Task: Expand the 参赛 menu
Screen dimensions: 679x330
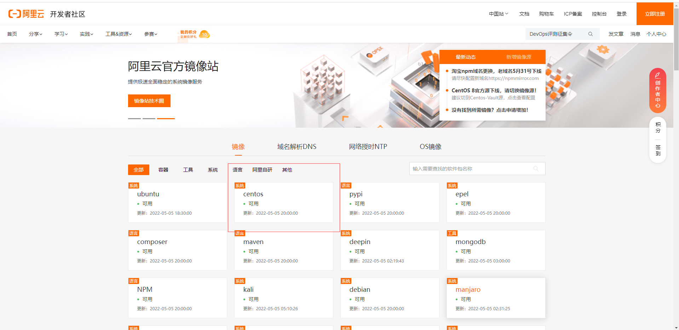Action: click(150, 34)
